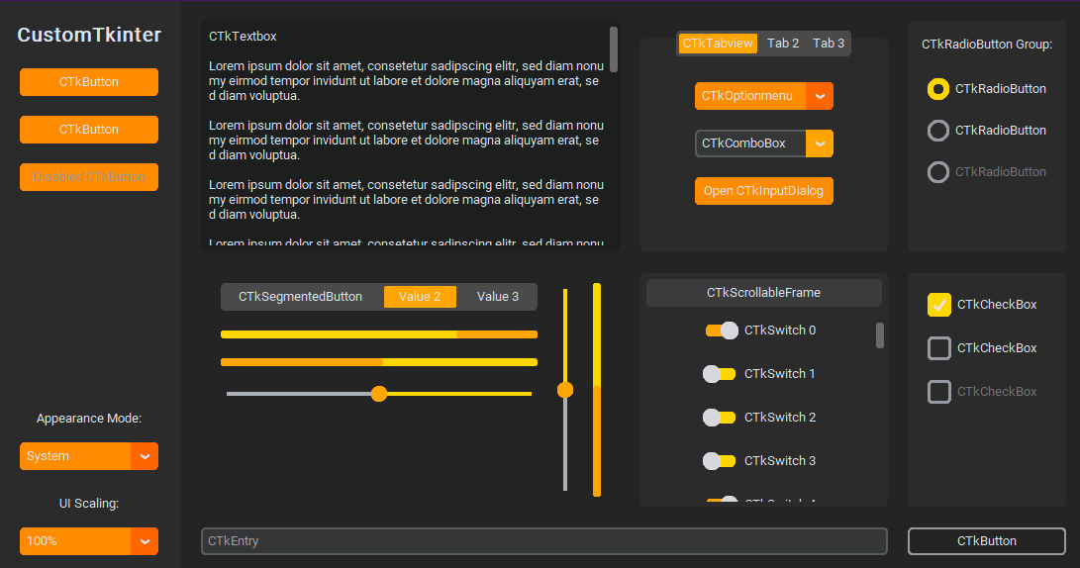
Task: Uncheck the first checked CTkCheckBox
Action: 939,305
